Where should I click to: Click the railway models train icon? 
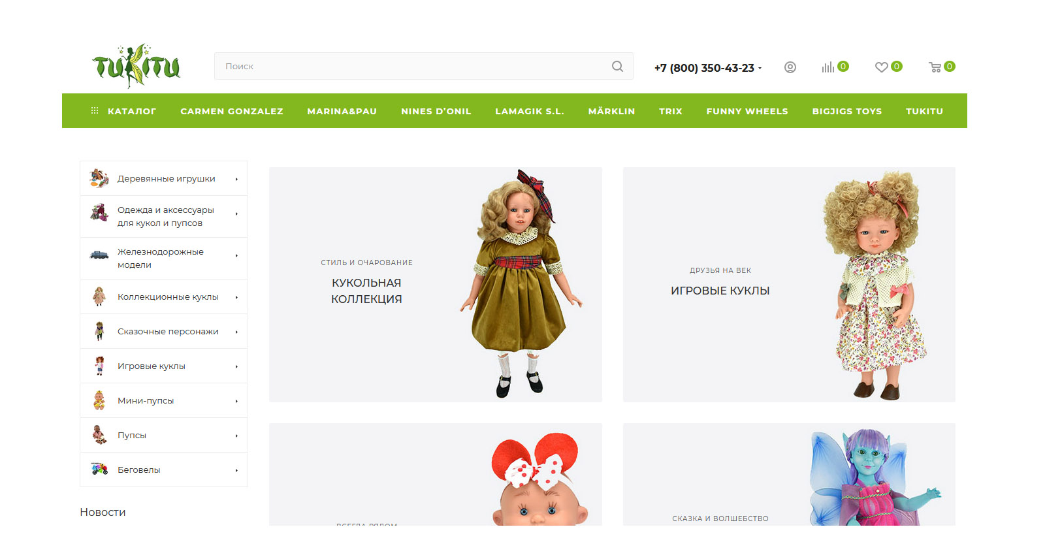99,255
